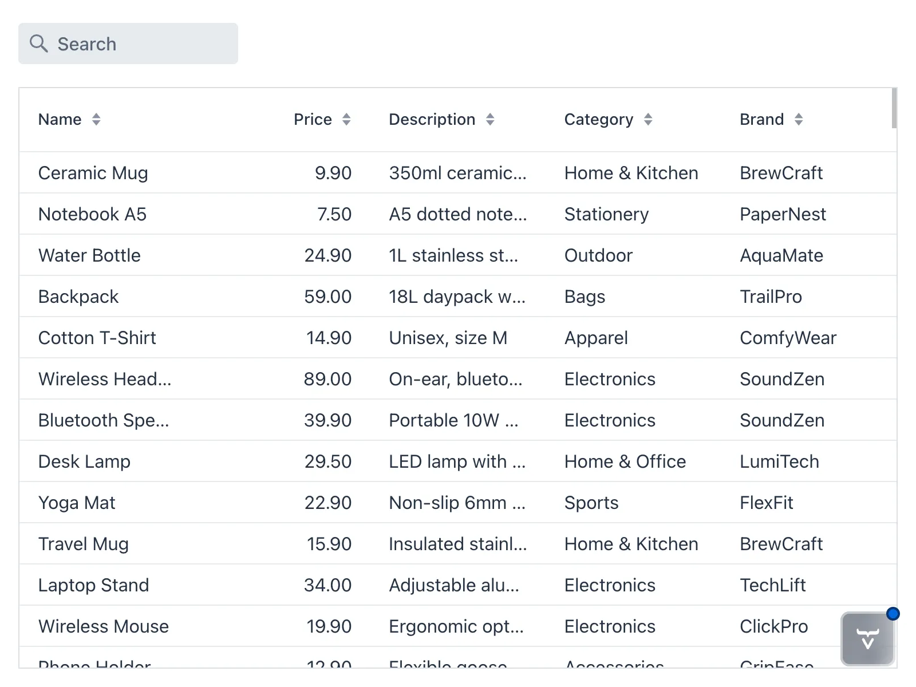Click the magnifier icon in the search box
916x687 pixels.
tap(39, 44)
